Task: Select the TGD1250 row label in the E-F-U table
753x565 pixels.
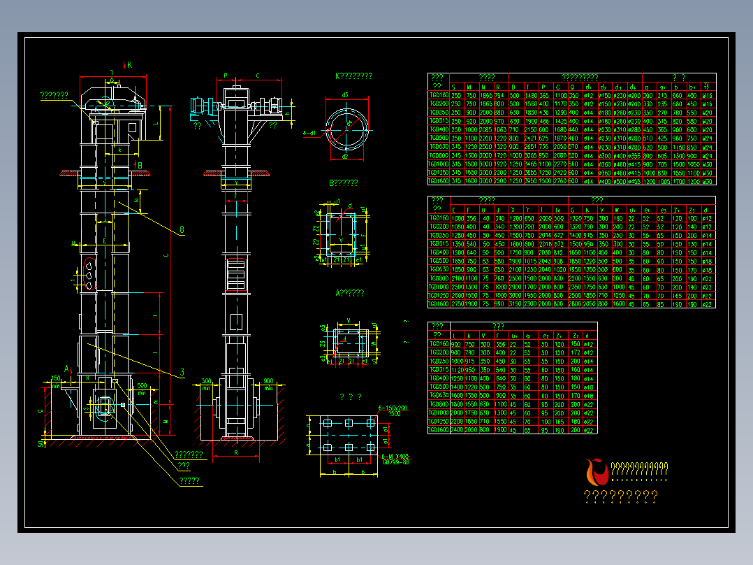Action: pos(439,296)
